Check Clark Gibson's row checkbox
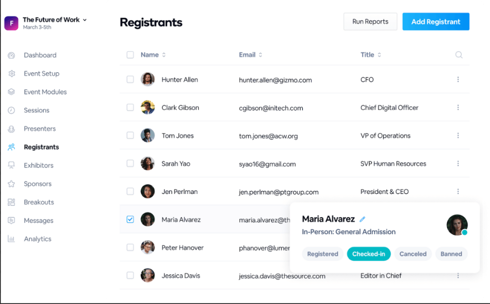 pyautogui.click(x=130, y=107)
